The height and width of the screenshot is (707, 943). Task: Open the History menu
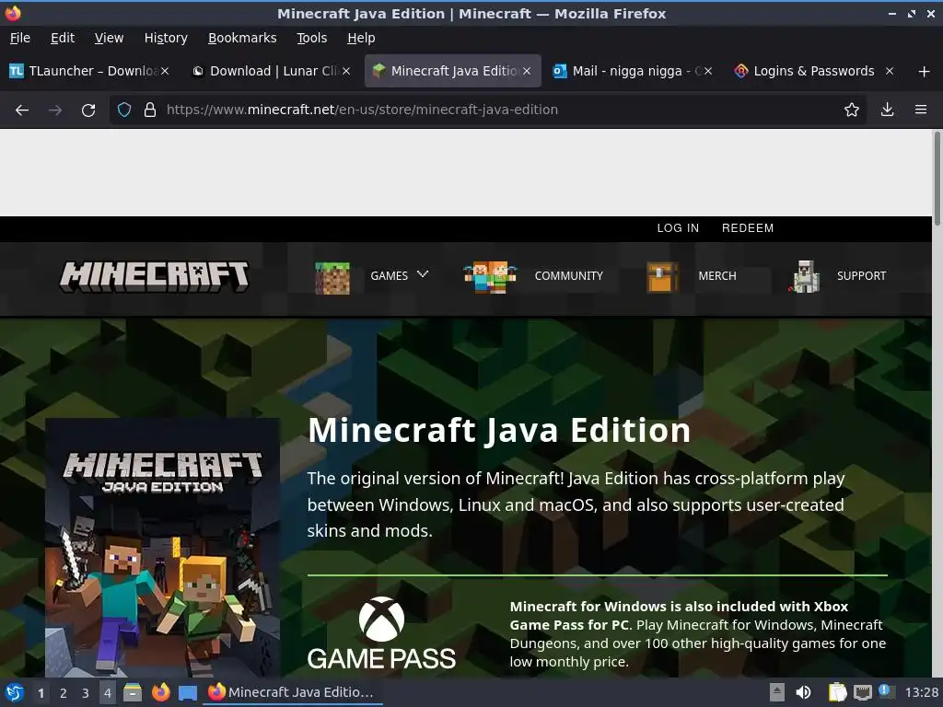tap(166, 38)
